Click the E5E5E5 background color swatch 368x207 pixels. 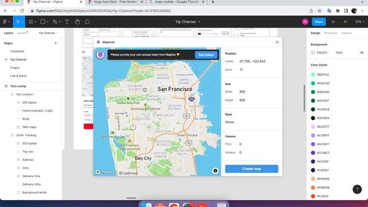313,53
